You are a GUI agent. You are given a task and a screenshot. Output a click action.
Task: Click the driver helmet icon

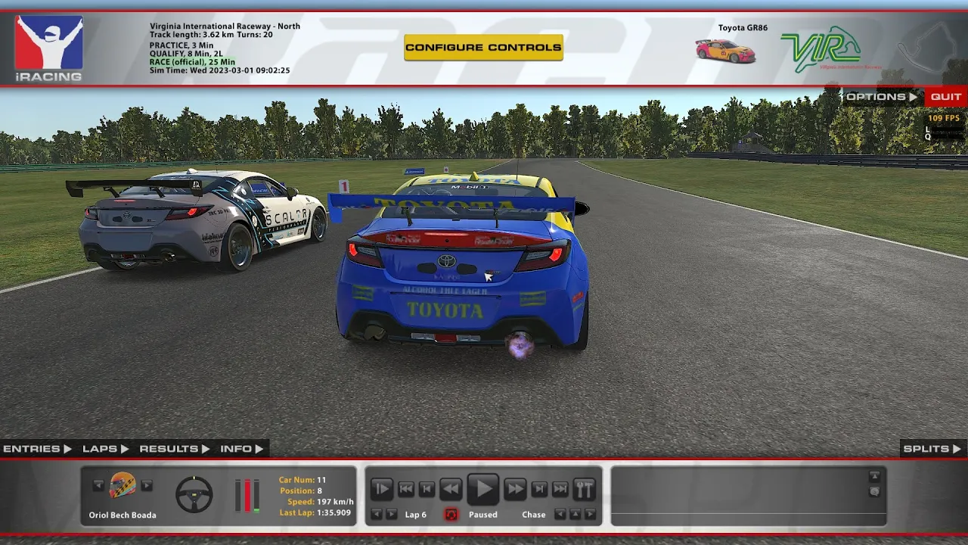pyautogui.click(x=123, y=485)
